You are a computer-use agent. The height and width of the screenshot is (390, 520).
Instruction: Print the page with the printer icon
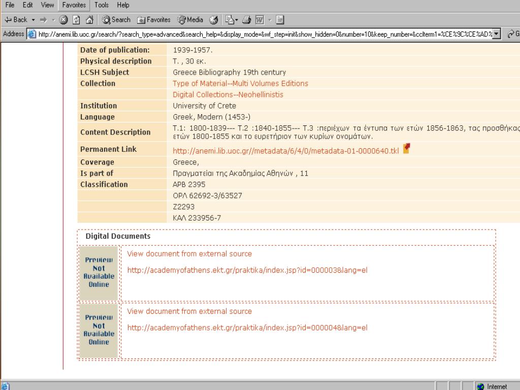(x=246, y=20)
